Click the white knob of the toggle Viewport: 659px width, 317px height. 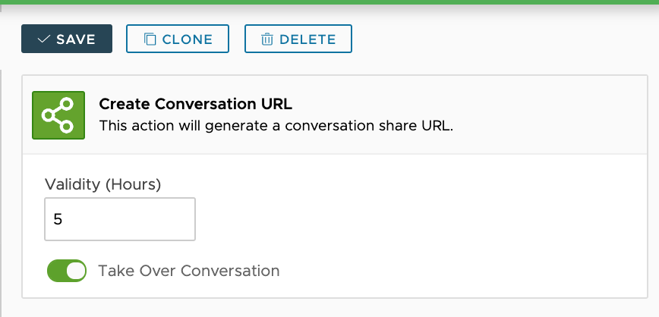[x=76, y=271]
